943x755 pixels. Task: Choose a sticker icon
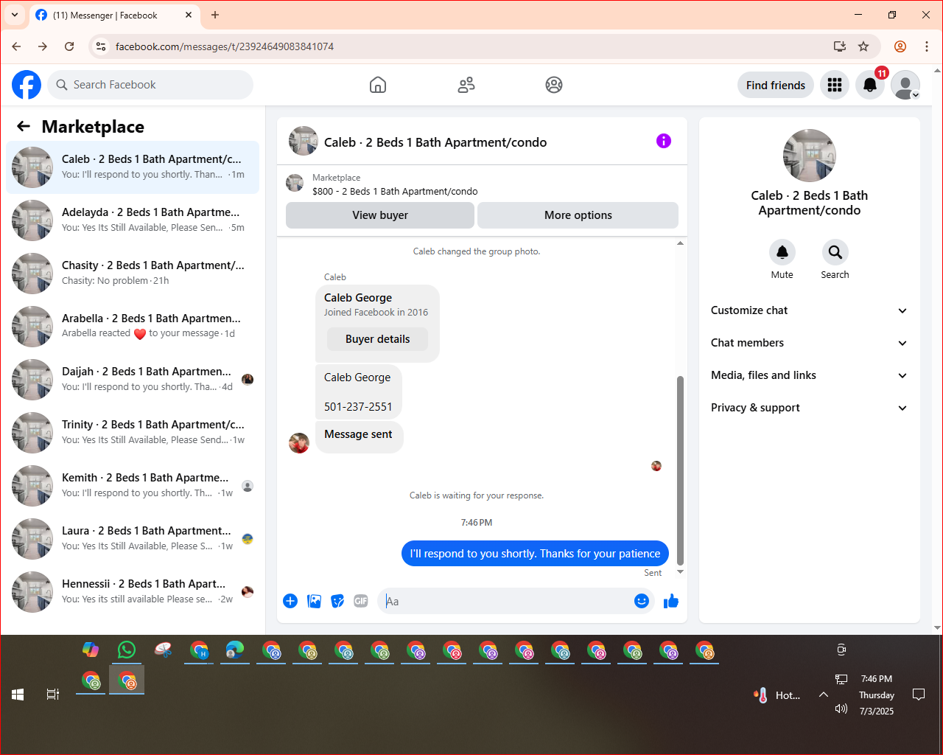pos(337,601)
